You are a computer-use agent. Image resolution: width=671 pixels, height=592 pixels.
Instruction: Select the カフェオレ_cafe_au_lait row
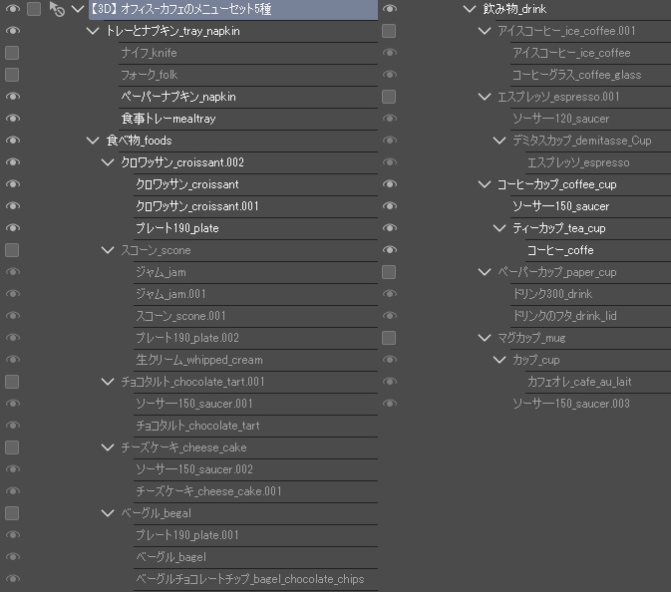598,382
